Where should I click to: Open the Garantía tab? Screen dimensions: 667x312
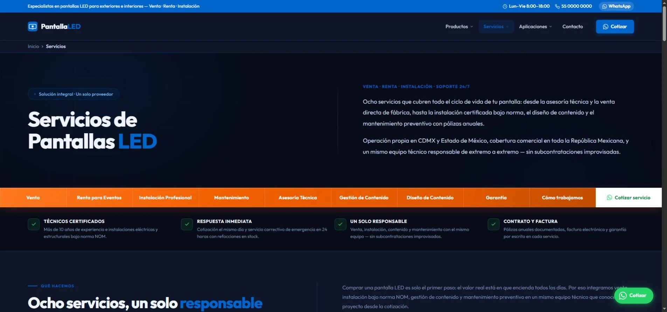coord(496,198)
